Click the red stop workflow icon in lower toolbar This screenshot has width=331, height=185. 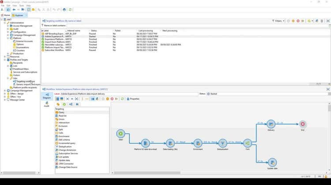click(x=112, y=99)
